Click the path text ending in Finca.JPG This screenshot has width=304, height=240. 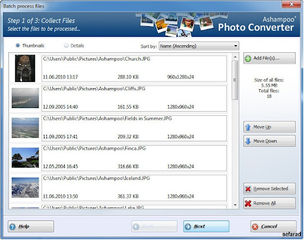(94, 149)
